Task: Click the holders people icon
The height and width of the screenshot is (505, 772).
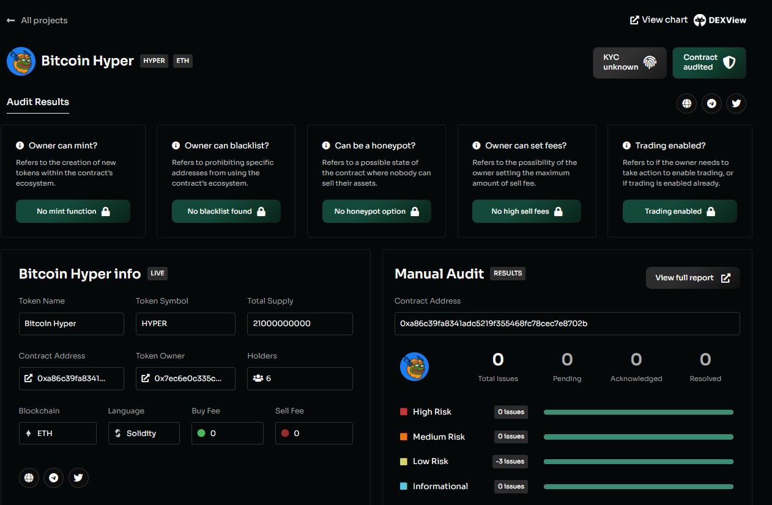Action: (x=258, y=379)
